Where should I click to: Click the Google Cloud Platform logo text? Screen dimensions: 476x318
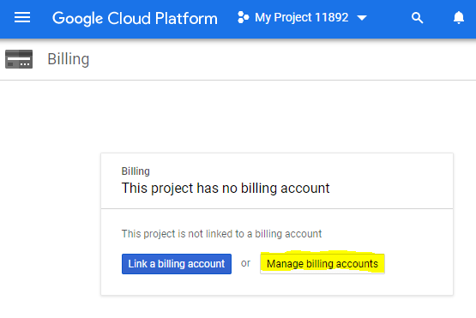(x=135, y=18)
